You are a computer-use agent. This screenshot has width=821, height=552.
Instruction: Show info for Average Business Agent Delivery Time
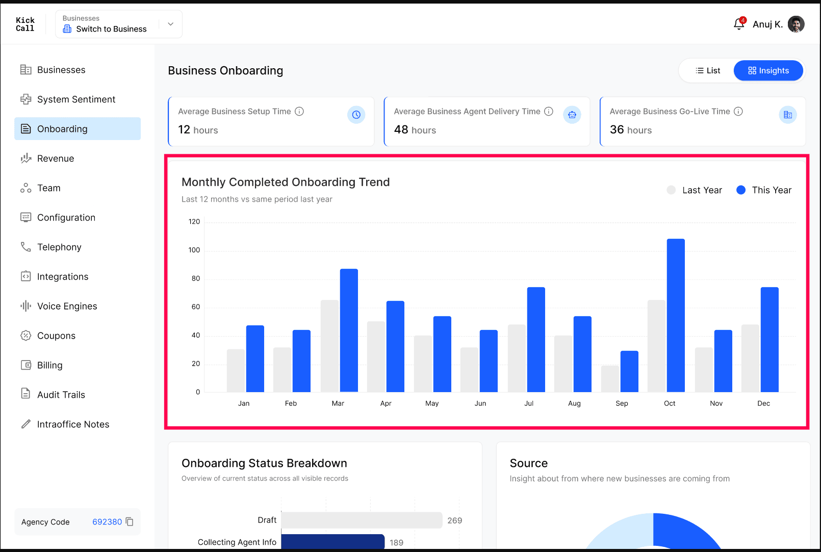click(549, 112)
